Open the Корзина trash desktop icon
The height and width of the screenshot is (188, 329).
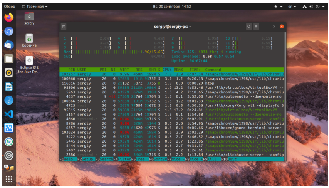click(x=29, y=40)
